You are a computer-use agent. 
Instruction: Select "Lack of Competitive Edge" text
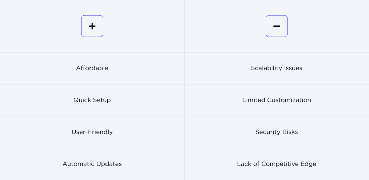click(x=276, y=164)
